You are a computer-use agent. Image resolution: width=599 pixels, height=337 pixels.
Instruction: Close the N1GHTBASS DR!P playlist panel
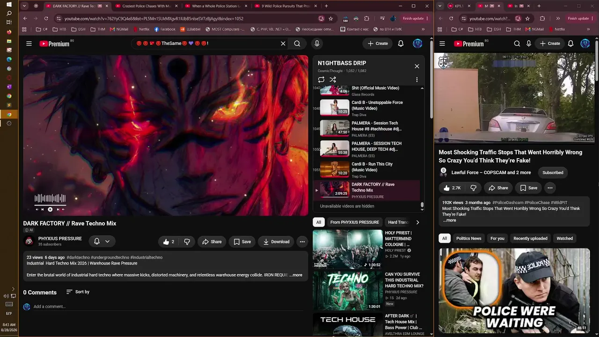coord(417,66)
